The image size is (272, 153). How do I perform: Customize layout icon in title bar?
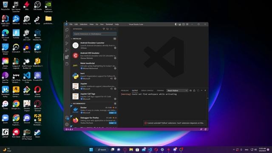(x=187, y=24)
